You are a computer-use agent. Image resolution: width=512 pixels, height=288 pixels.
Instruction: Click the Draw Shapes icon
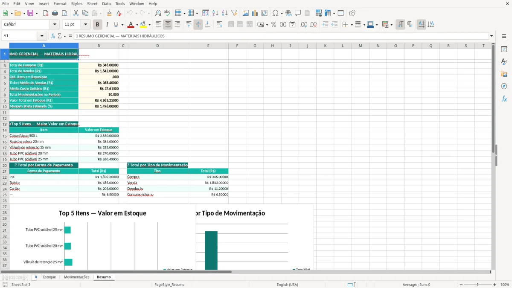click(x=352, y=13)
